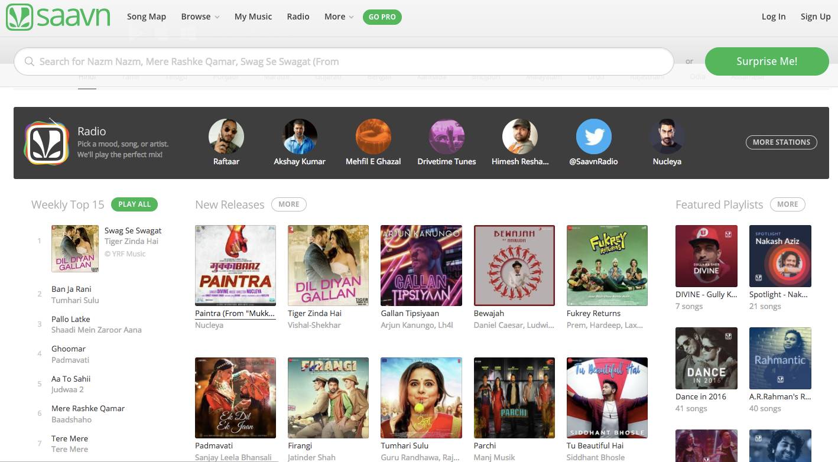Show more New Releases
The height and width of the screenshot is (462, 838).
289,204
